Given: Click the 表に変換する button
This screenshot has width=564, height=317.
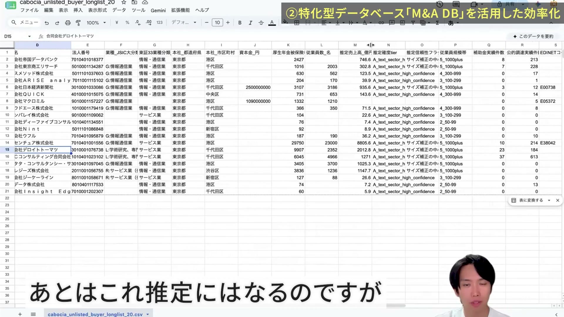Looking at the screenshot, I should coord(528,200).
